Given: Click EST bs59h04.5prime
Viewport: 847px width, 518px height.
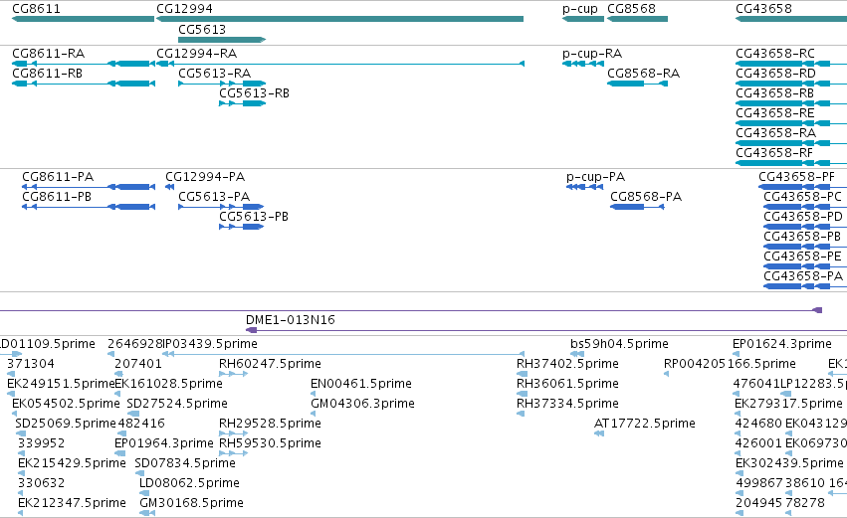Looking at the screenshot, I should (x=577, y=355).
